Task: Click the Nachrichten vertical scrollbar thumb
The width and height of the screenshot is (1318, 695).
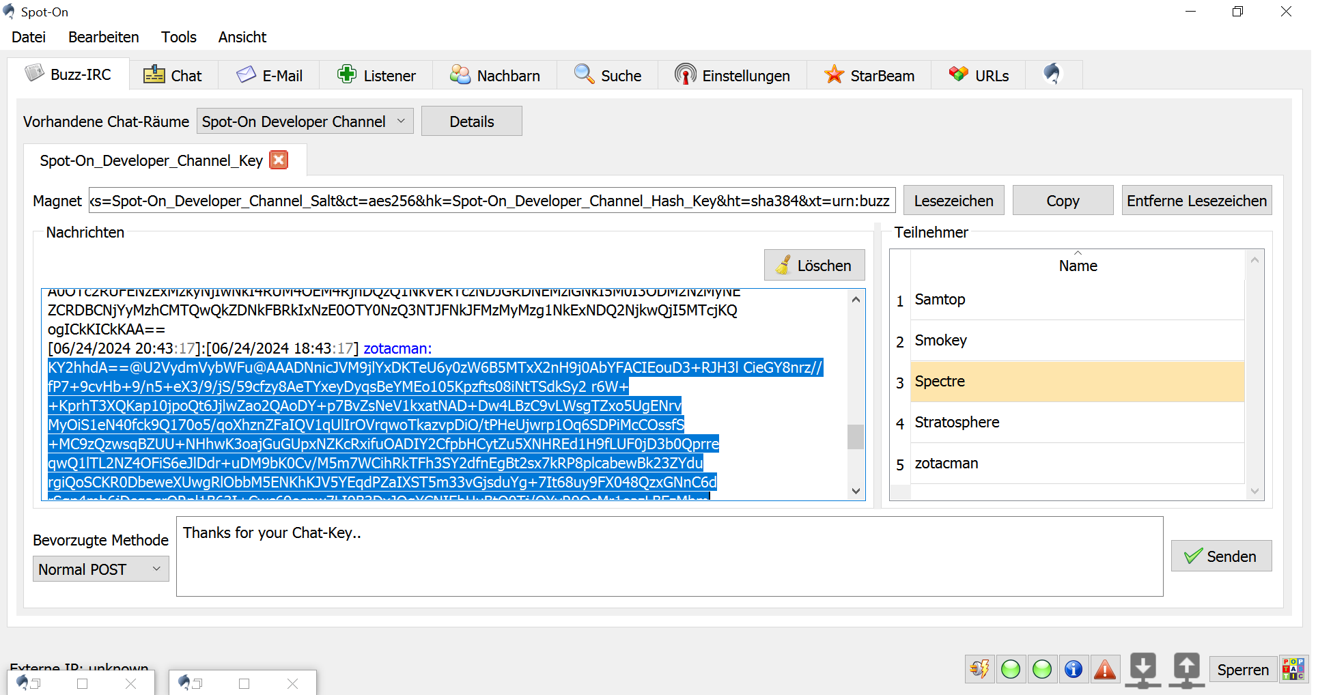Action: pyautogui.click(x=856, y=437)
